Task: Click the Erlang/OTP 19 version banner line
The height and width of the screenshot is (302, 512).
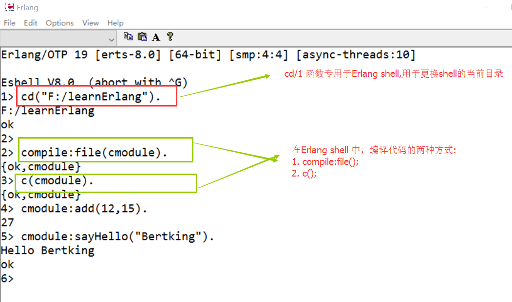Action: point(208,54)
